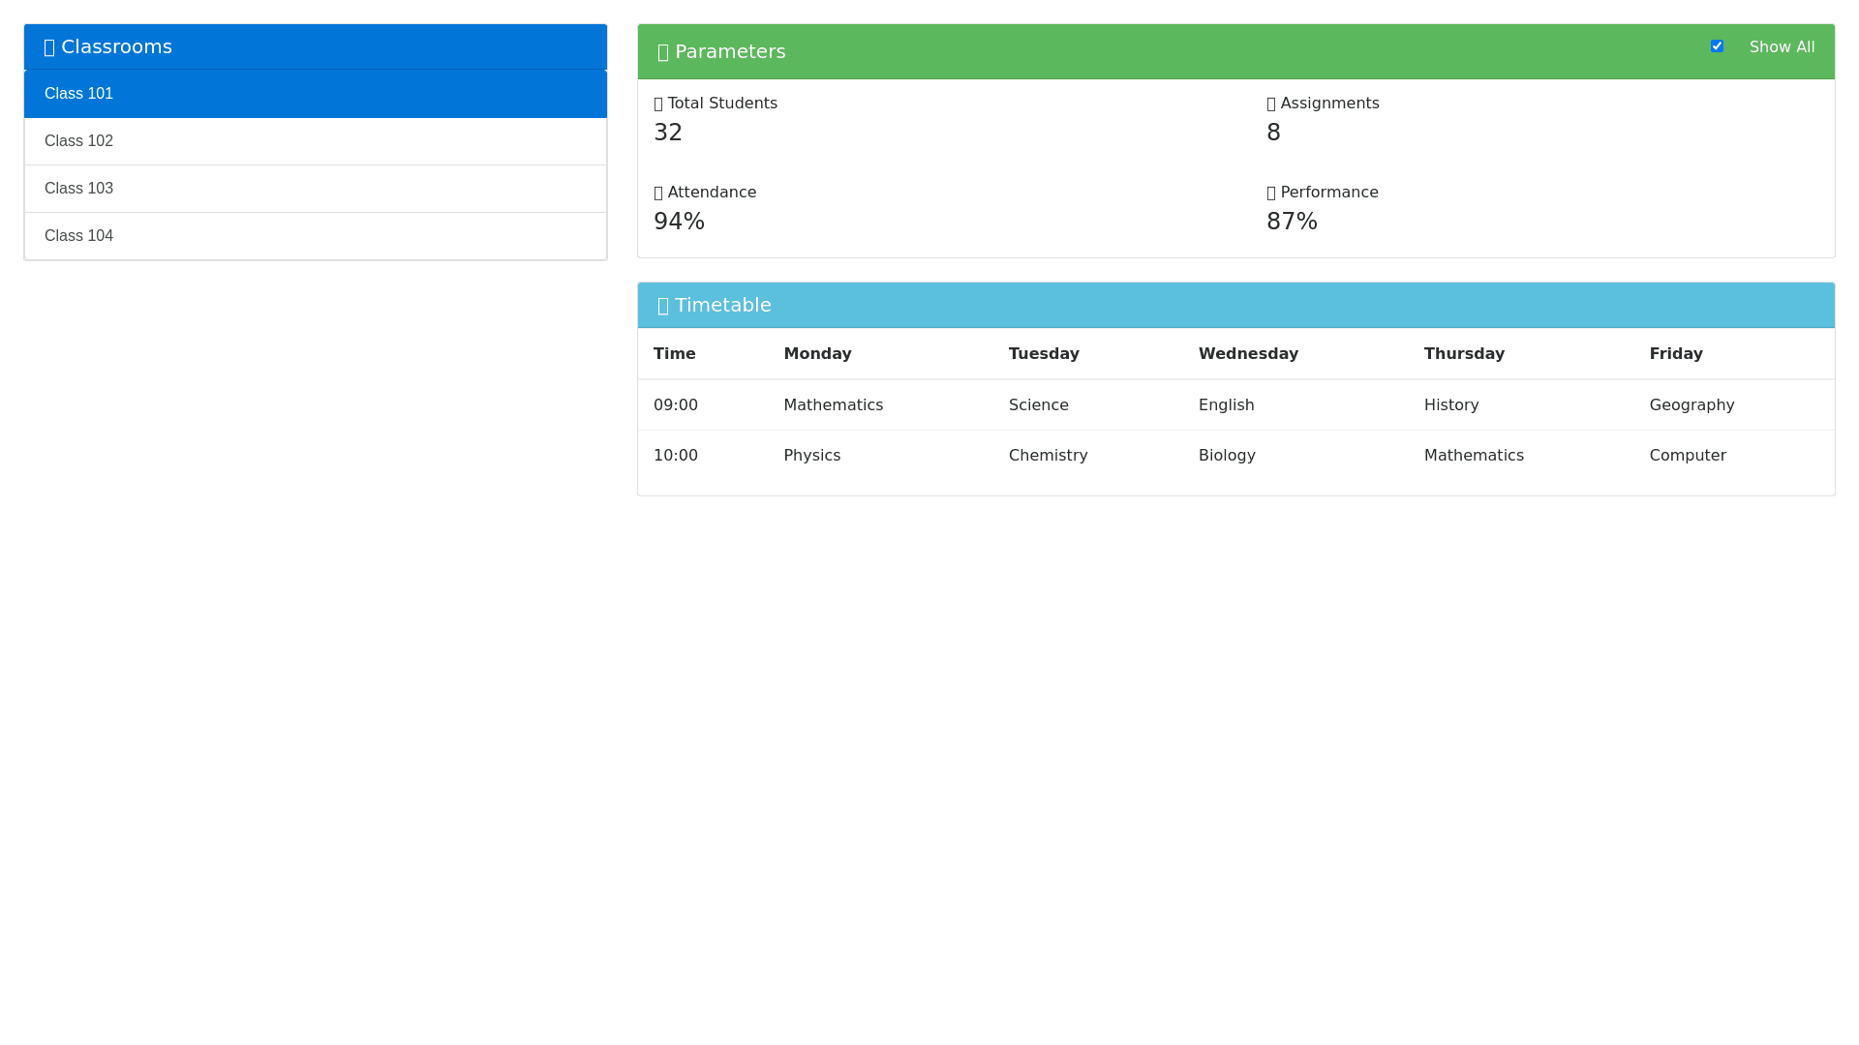
Task: Click the 09:00 Mathematics cell
Action: (x=833, y=405)
